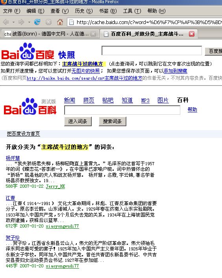222x278 pixels.
Task: Open the 工具 (T) menu
Action: pyautogui.click(x=132, y=11)
